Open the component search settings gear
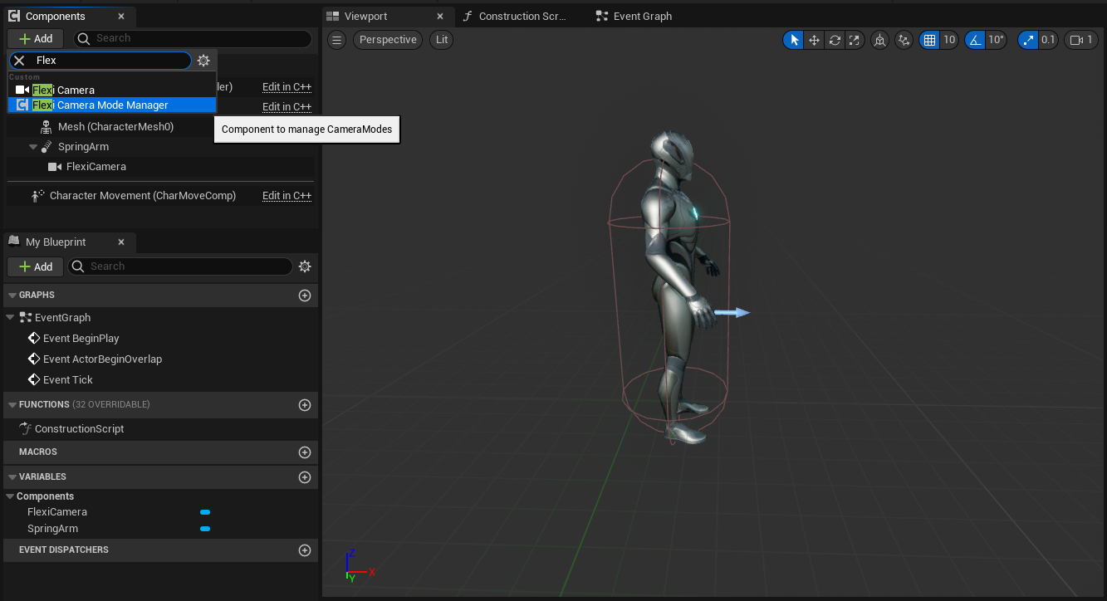 pos(203,61)
